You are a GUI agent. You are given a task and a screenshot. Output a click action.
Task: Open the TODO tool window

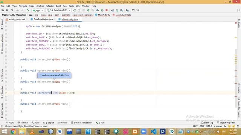[x=10, y=123]
